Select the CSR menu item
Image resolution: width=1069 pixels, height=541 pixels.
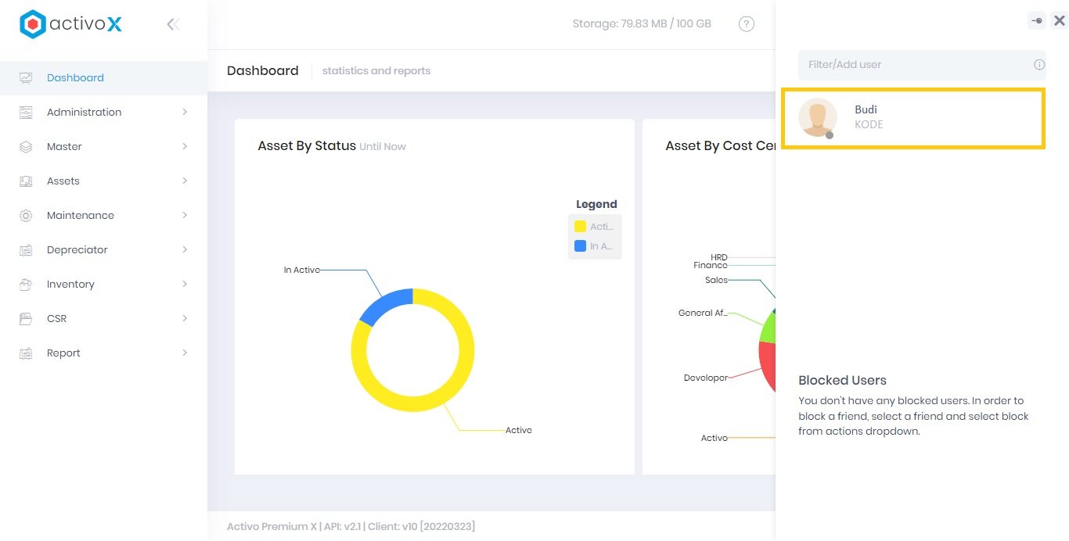point(56,319)
